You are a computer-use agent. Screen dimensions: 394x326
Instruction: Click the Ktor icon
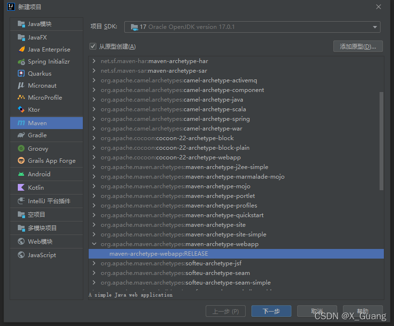[x=21, y=109]
